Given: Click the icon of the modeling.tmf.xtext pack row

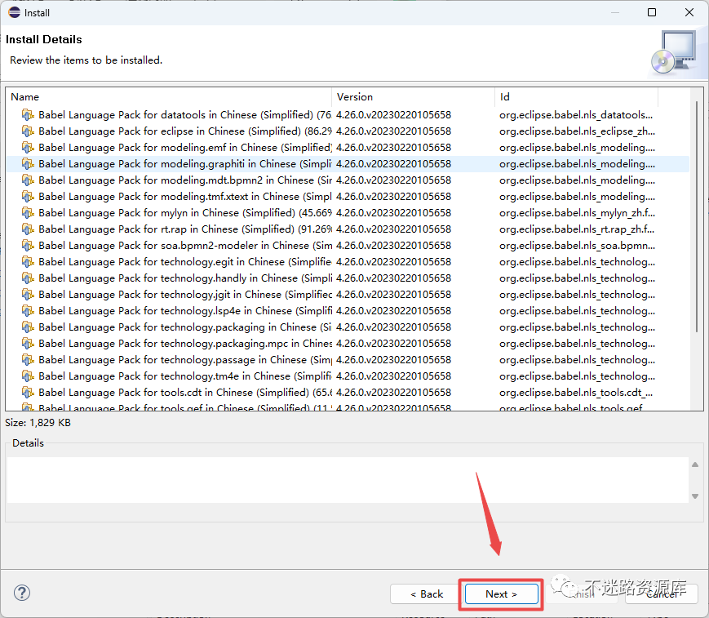Looking at the screenshot, I should [x=28, y=197].
